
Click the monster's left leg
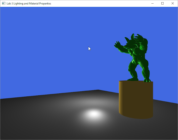tap(132, 70)
